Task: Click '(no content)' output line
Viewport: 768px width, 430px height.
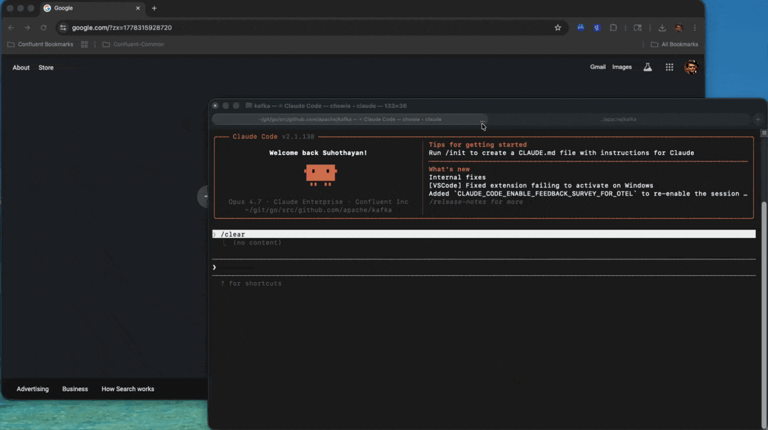Action: [x=257, y=243]
